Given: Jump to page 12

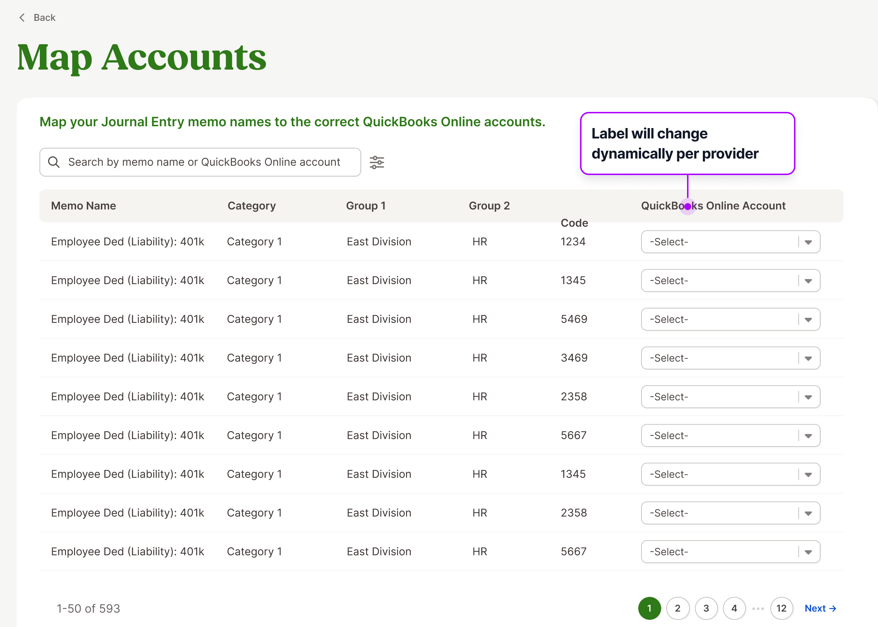Looking at the screenshot, I should [781, 608].
